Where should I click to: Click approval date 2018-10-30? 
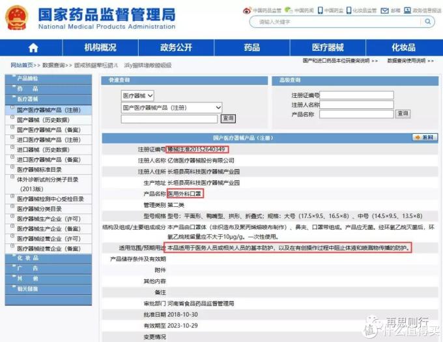(182, 315)
